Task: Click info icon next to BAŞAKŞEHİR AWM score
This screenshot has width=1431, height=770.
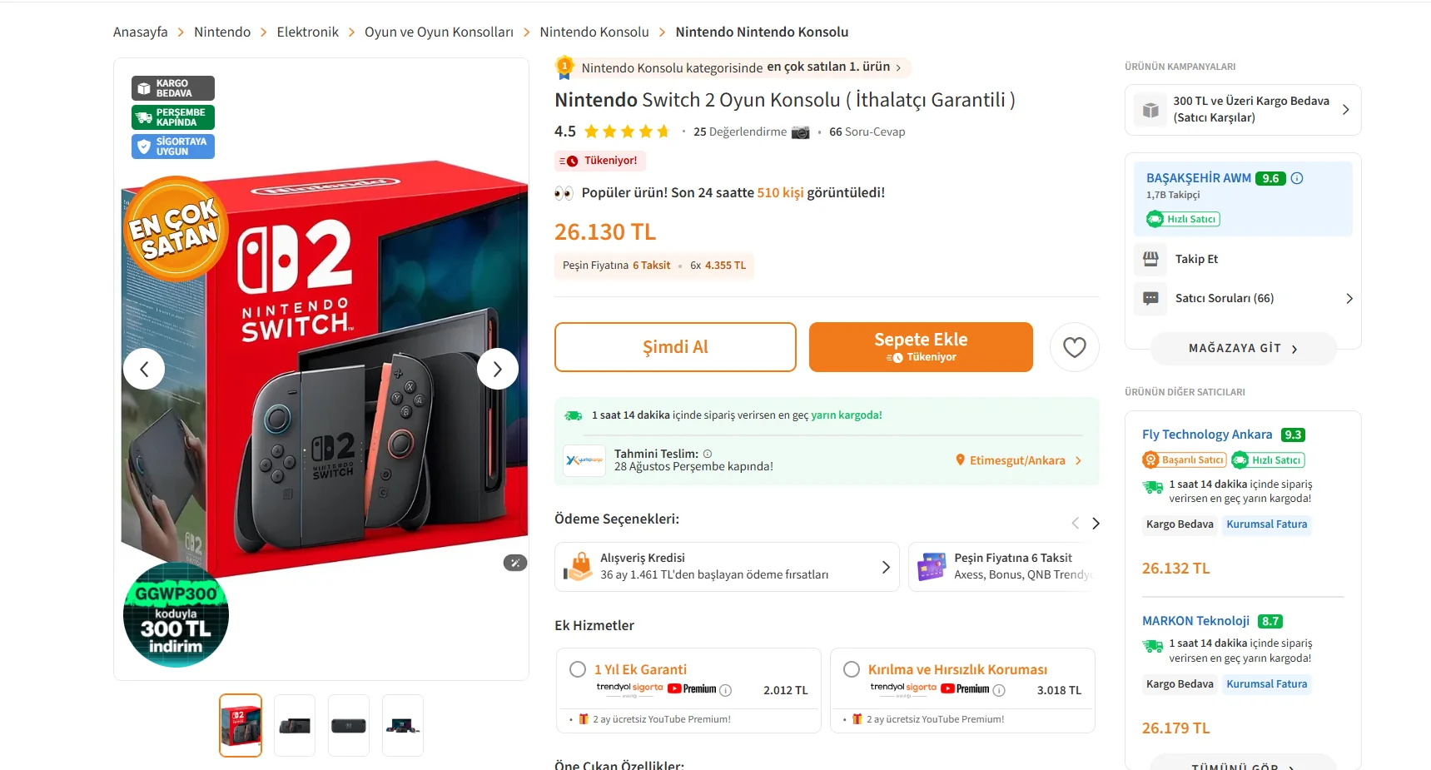Action: [x=1297, y=178]
